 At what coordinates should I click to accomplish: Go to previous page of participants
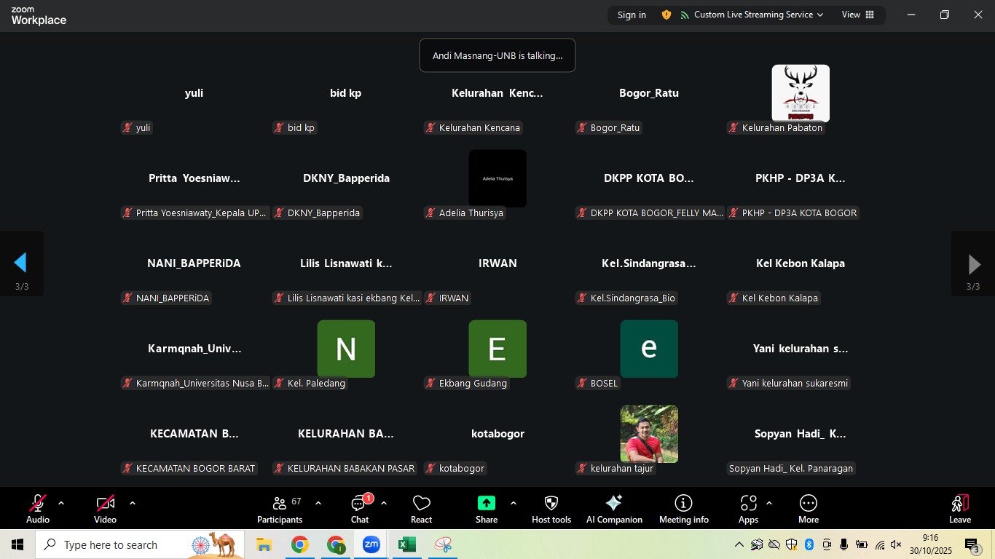21,263
